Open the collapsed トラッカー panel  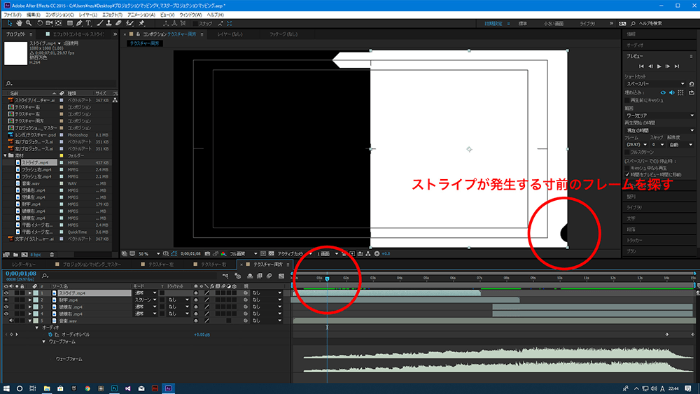coord(634,240)
